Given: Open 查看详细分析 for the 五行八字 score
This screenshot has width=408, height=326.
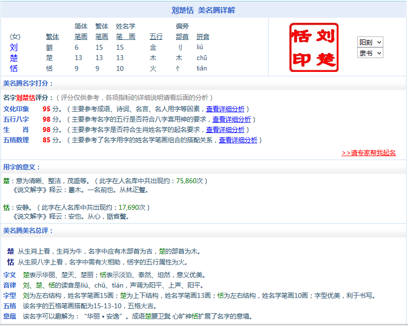Looking at the screenshot, I should pyautogui.click(x=232, y=119).
